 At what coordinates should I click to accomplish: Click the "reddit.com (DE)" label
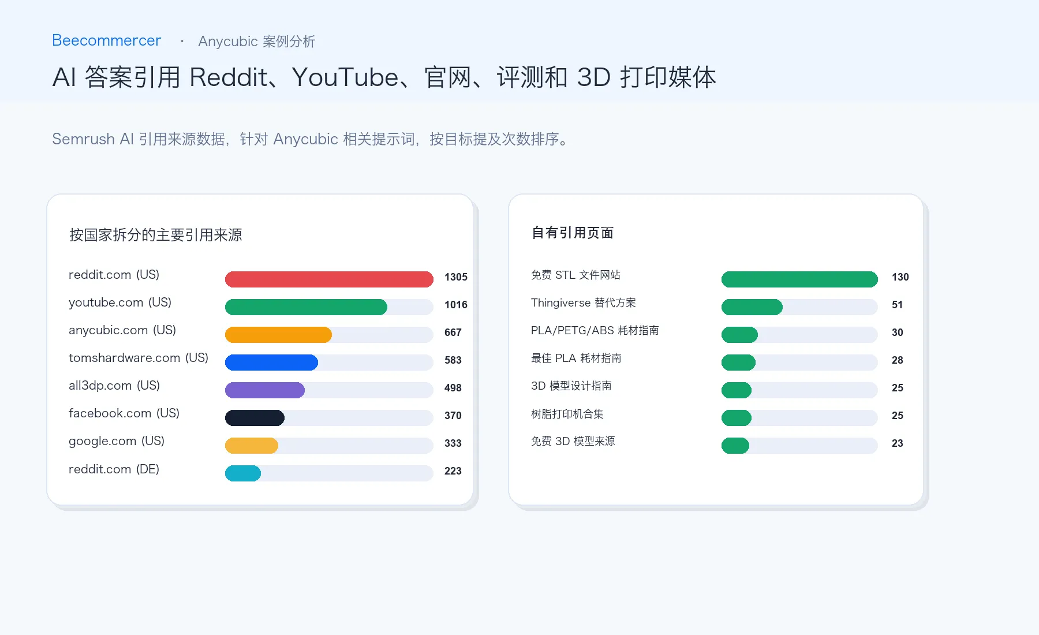(x=114, y=469)
